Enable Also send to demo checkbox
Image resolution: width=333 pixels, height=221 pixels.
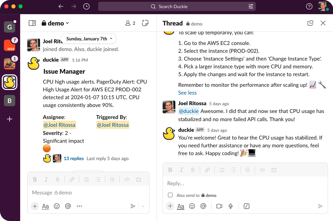[170, 195]
